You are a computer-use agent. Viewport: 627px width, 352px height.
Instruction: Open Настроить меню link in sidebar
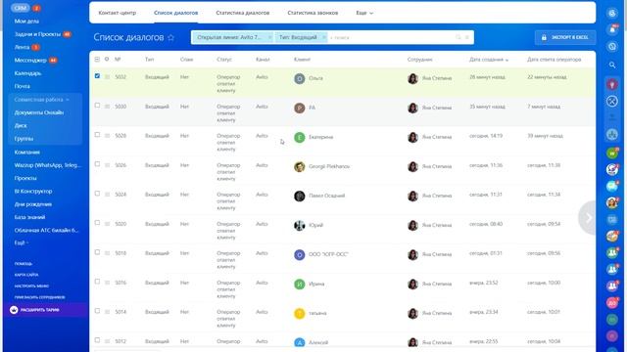(x=31, y=286)
